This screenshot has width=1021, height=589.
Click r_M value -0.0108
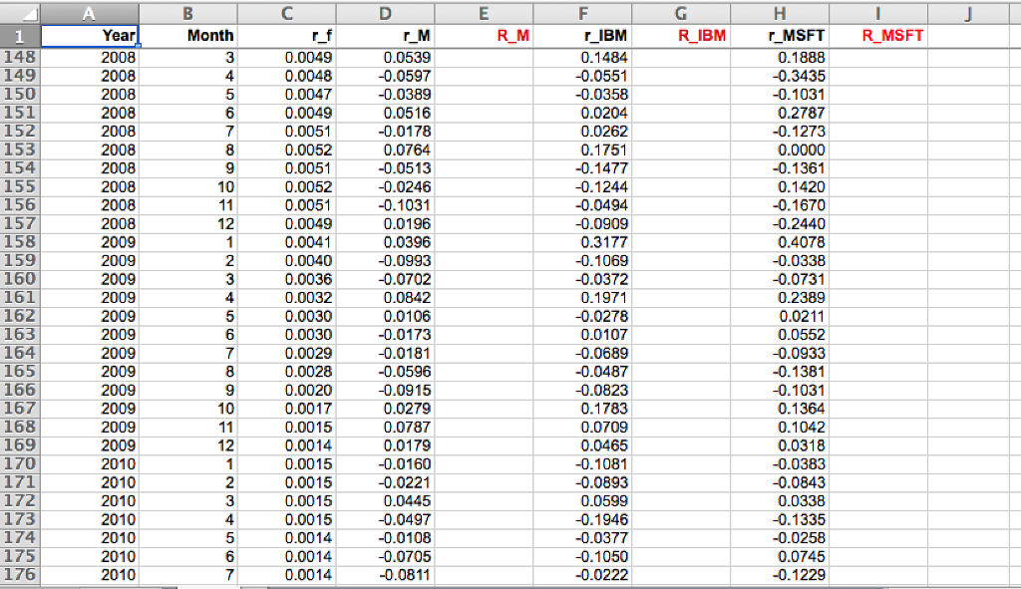point(386,538)
